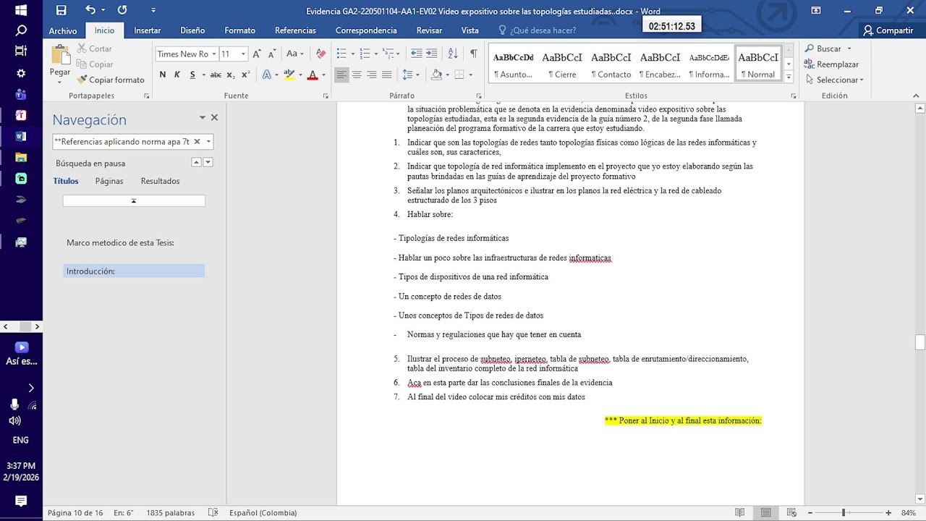The height and width of the screenshot is (521, 926).
Task: Select Introducción heading in navigation
Action: point(134,271)
